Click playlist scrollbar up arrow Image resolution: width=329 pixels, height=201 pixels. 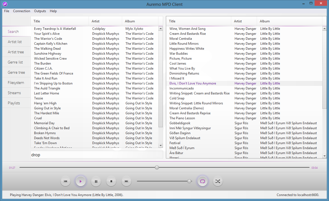coord(325,29)
